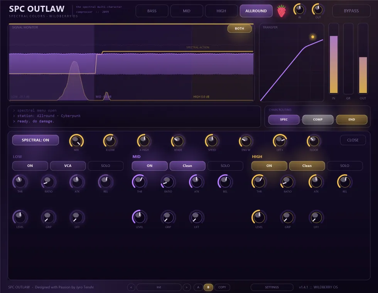Image resolution: width=378 pixels, height=293 pixels.
Task: Click the COMP chain routing block
Action: [318, 120]
